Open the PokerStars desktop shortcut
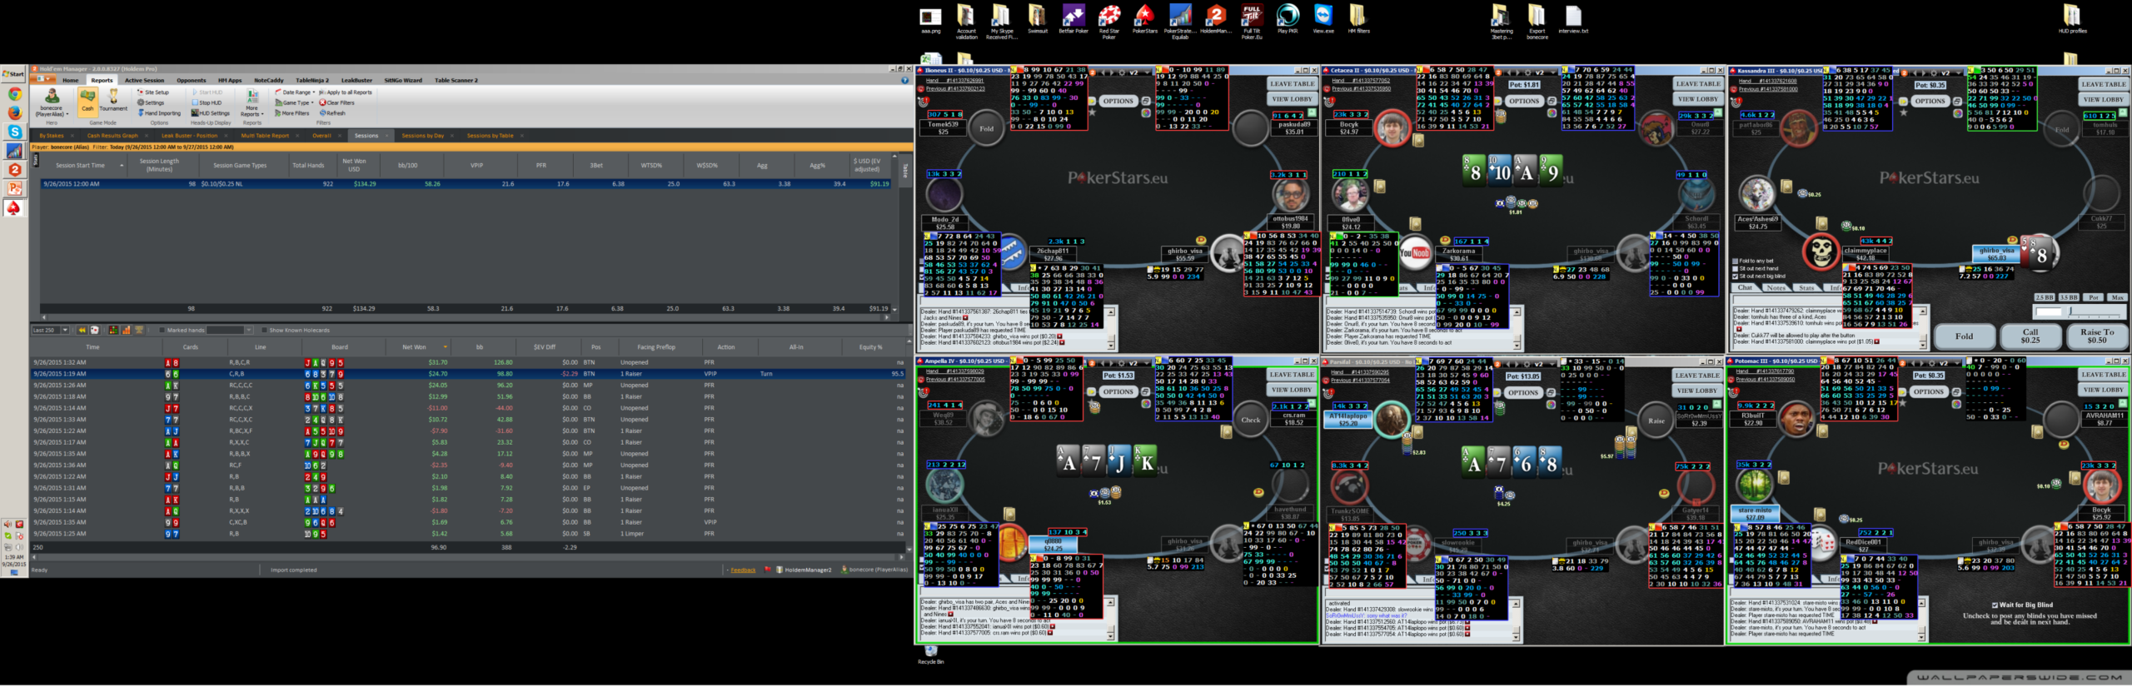The image size is (2132, 687). (1144, 20)
